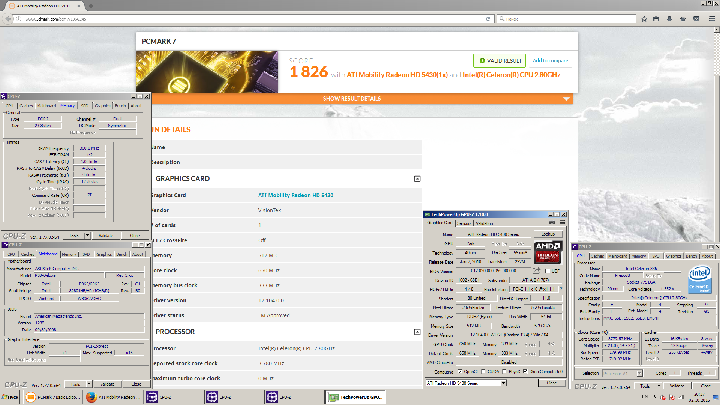Click the Pocket icon in Firefox toolbar
Screen dimensions: 720x405
pyautogui.click(x=696, y=19)
